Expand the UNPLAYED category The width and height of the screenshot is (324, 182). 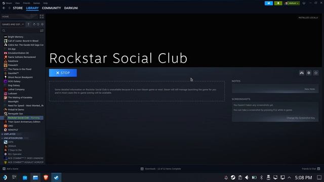tap(10, 134)
